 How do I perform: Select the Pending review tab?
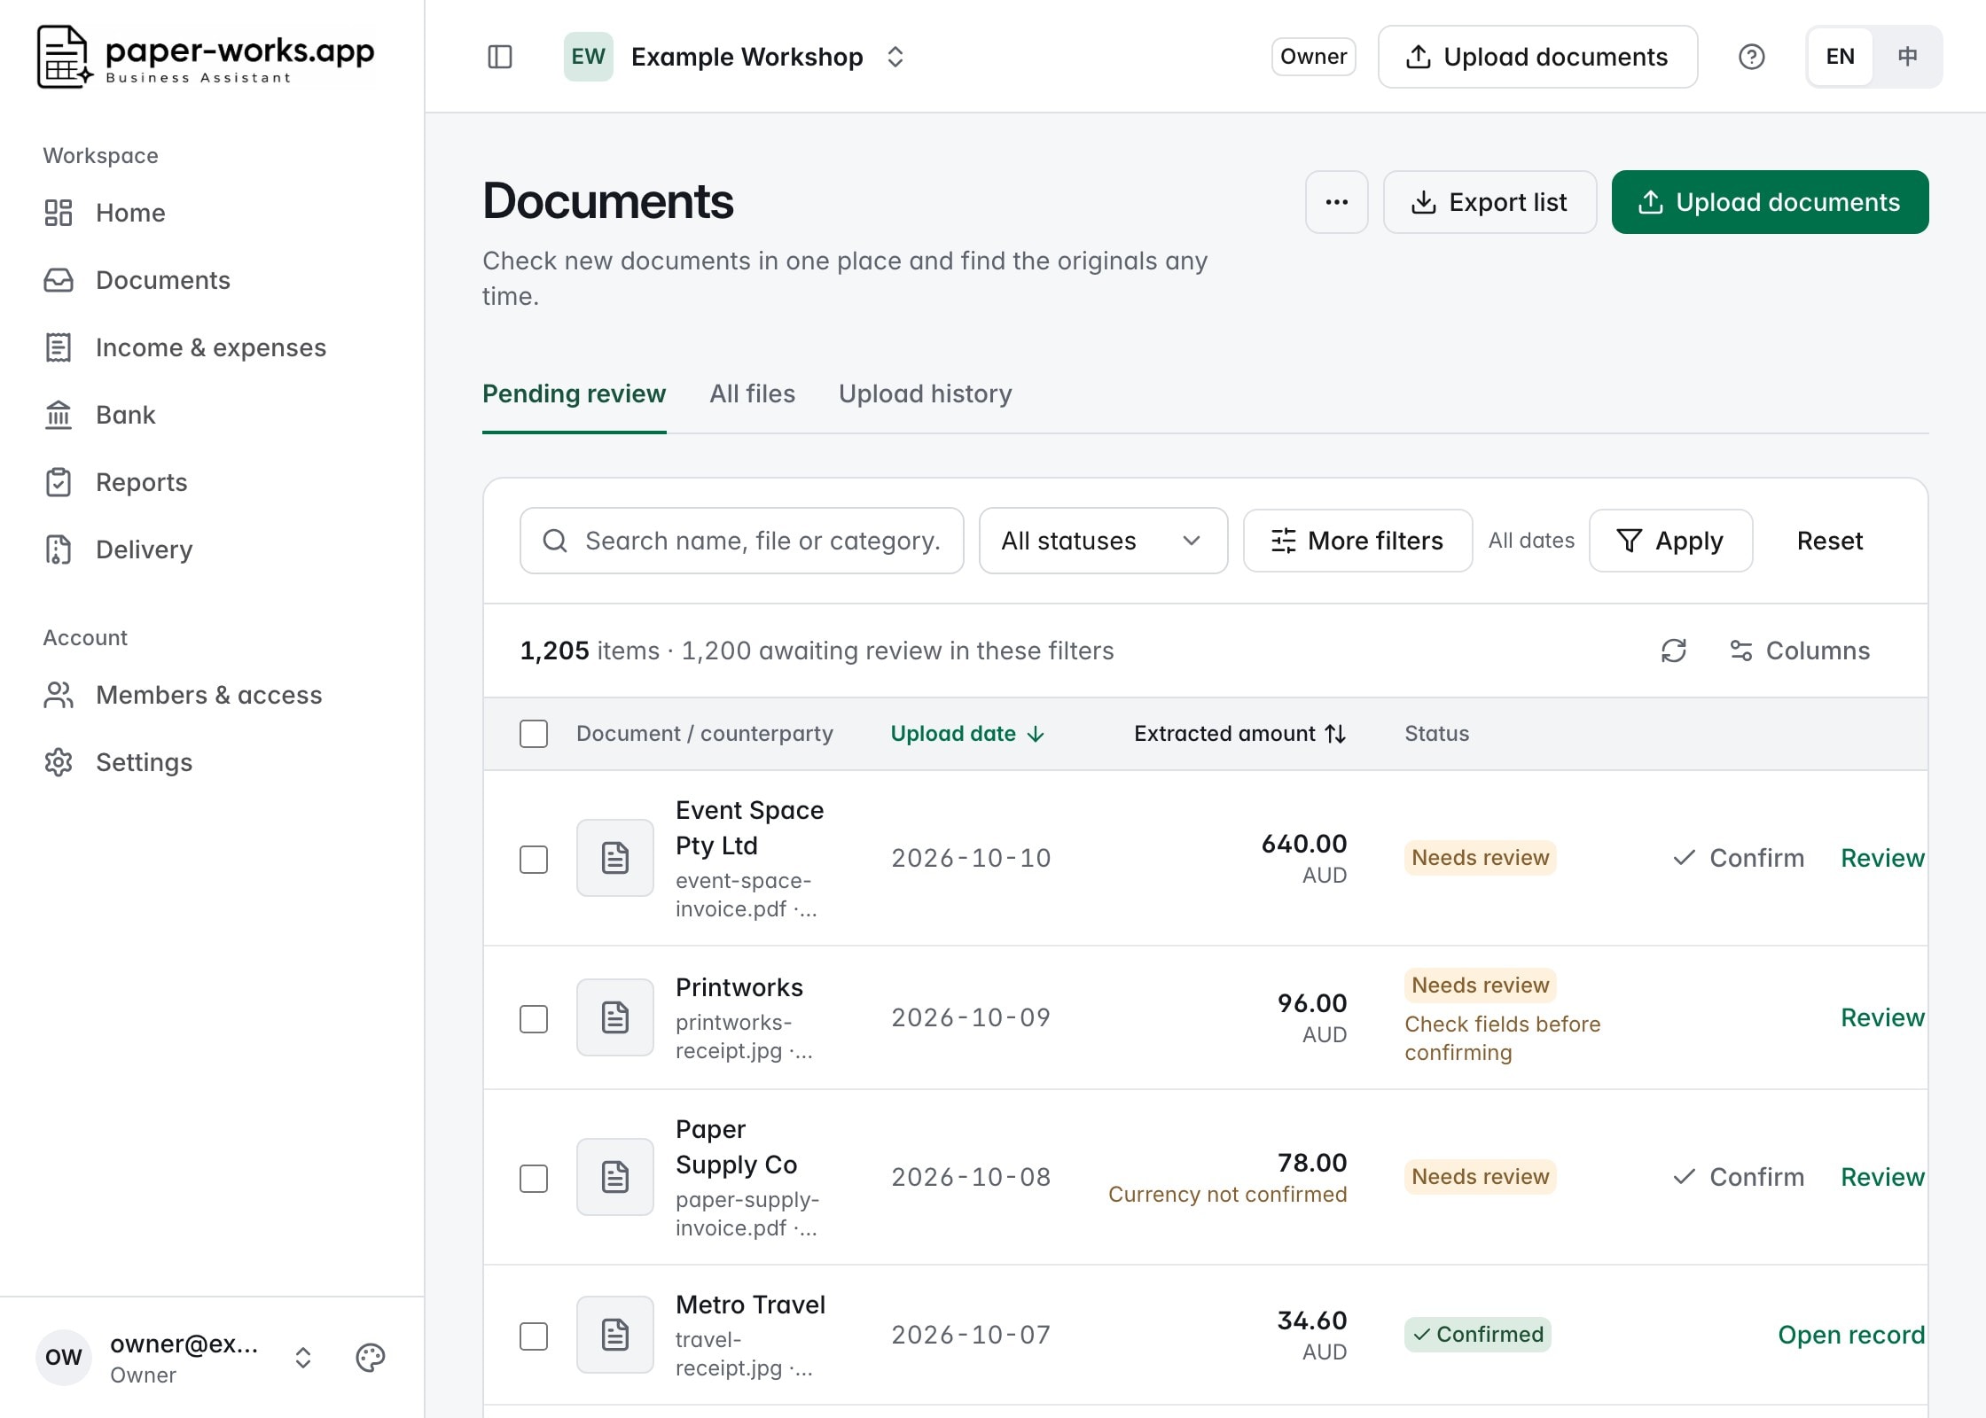click(x=574, y=393)
